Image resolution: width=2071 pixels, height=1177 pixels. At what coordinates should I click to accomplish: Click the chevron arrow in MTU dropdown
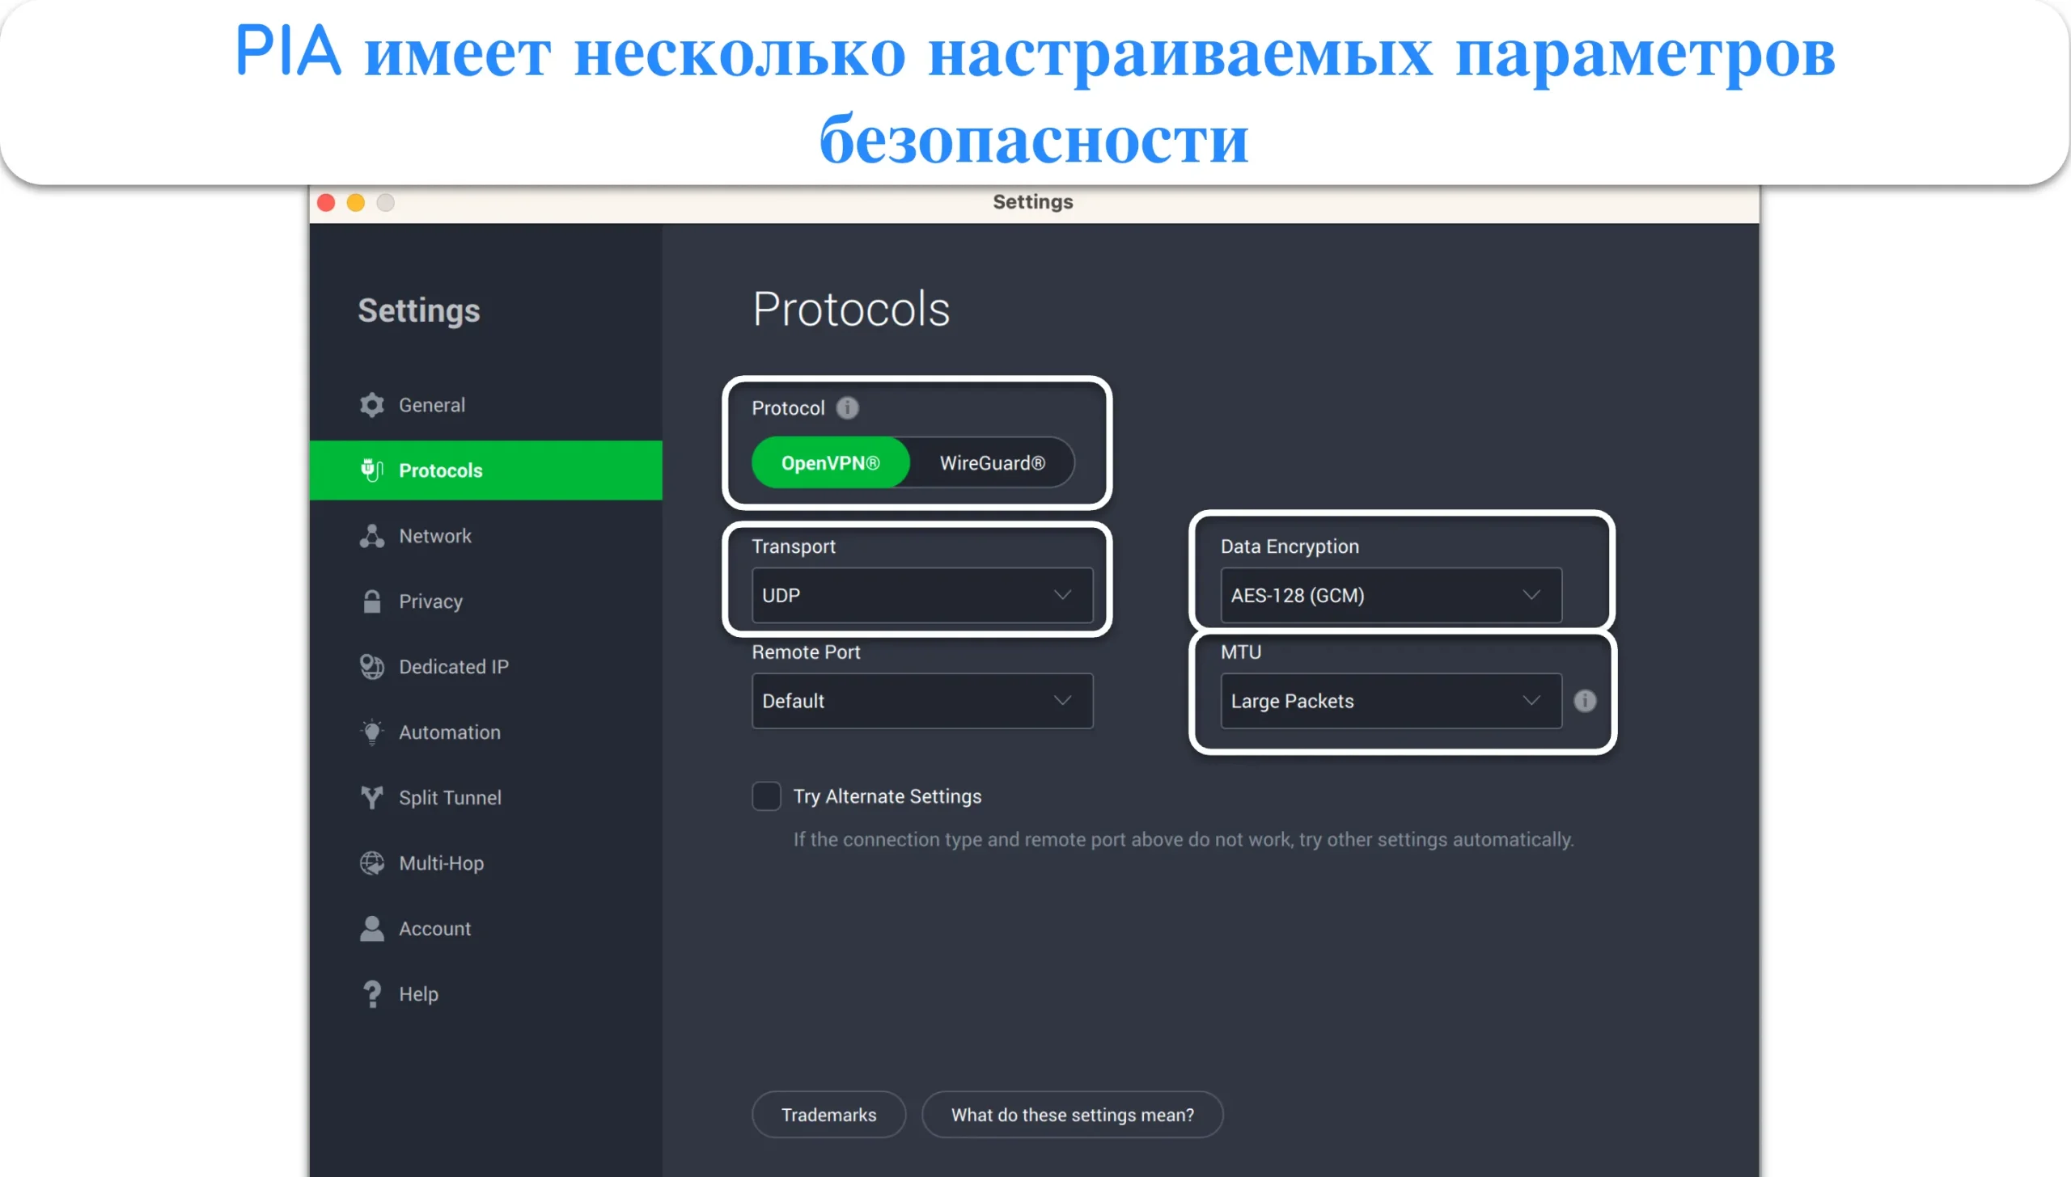[x=1531, y=701]
